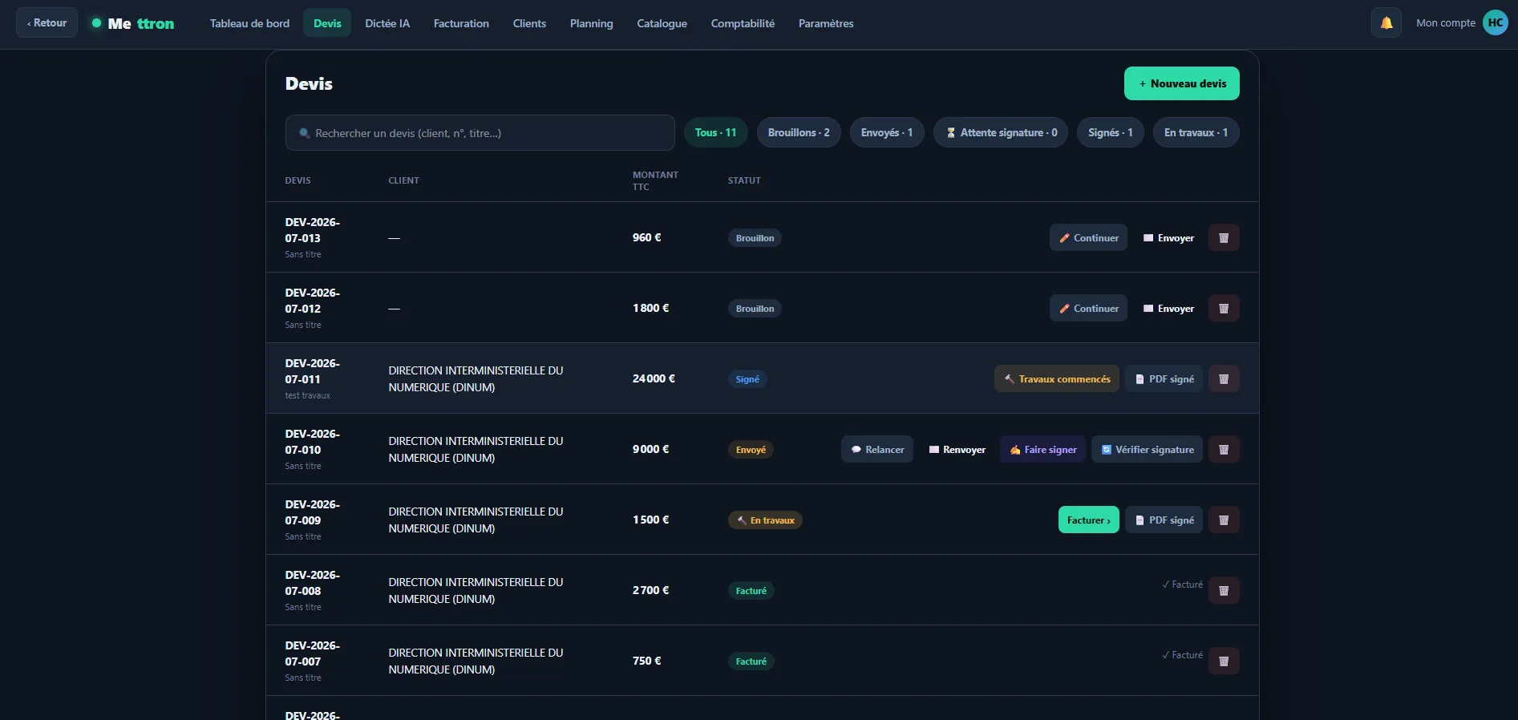Select quote number DEV-2026-07-010
This screenshot has height=720, width=1518.
(x=313, y=442)
